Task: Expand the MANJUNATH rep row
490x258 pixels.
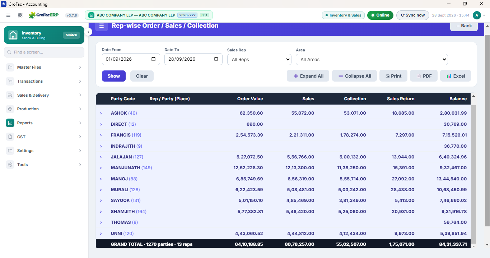Action: pyautogui.click(x=101, y=168)
